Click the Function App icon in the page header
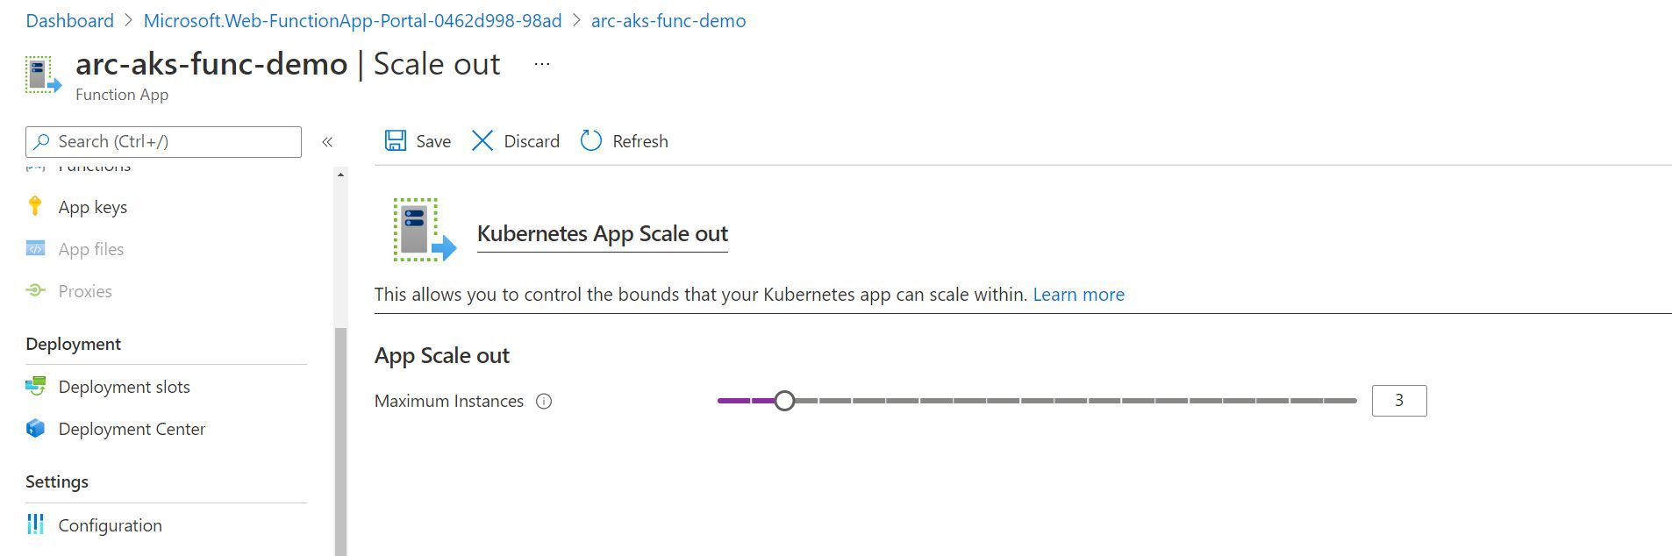 (40, 74)
